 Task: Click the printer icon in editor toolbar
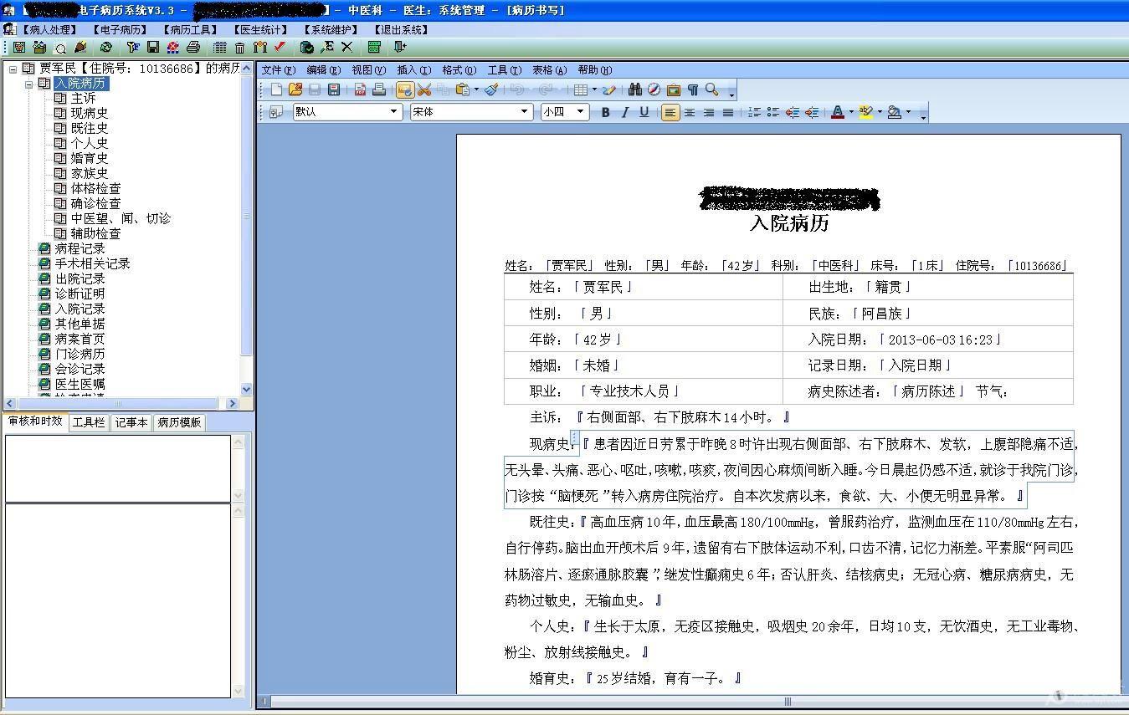[x=379, y=89]
